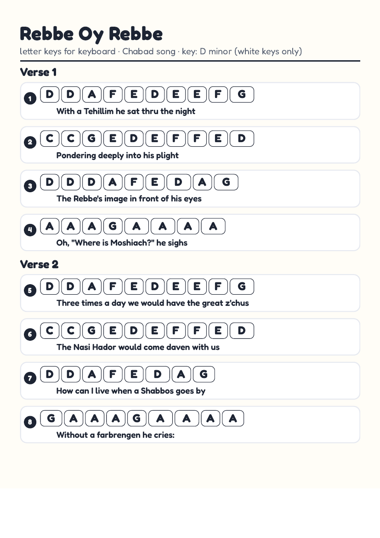The height and width of the screenshot is (538, 380).
Task: Click the line 1 number badge
Action: pyautogui.click(x=30, y=98)
